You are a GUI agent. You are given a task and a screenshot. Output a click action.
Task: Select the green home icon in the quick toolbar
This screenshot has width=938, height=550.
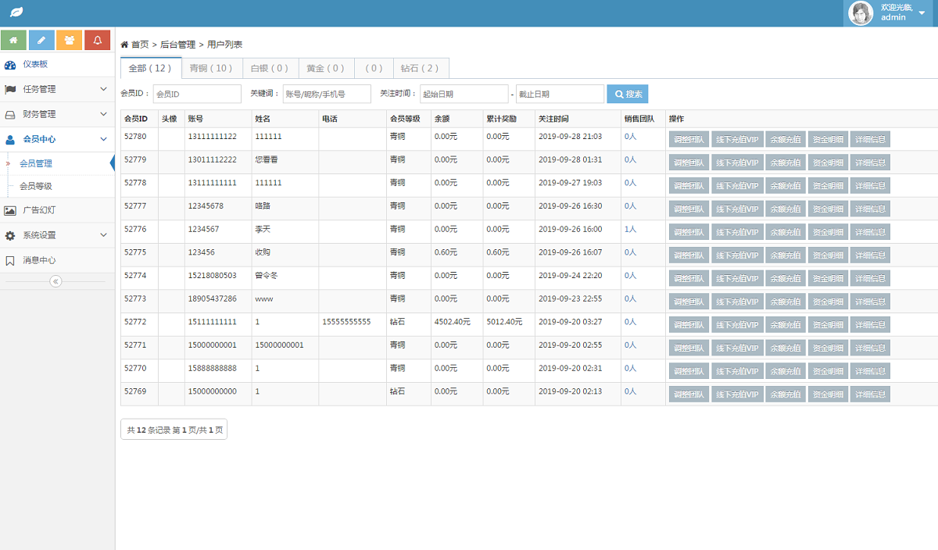pos(13,39)
